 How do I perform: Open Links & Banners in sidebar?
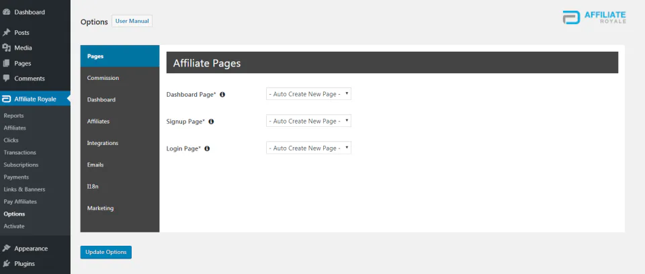pyautogui.click(x=24, y=189)
